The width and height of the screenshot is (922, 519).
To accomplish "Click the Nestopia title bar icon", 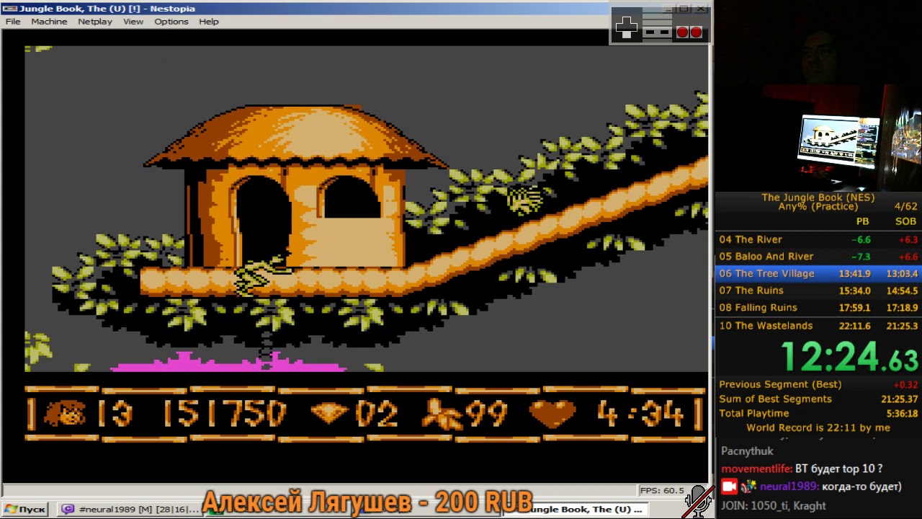I will [9, 9].
